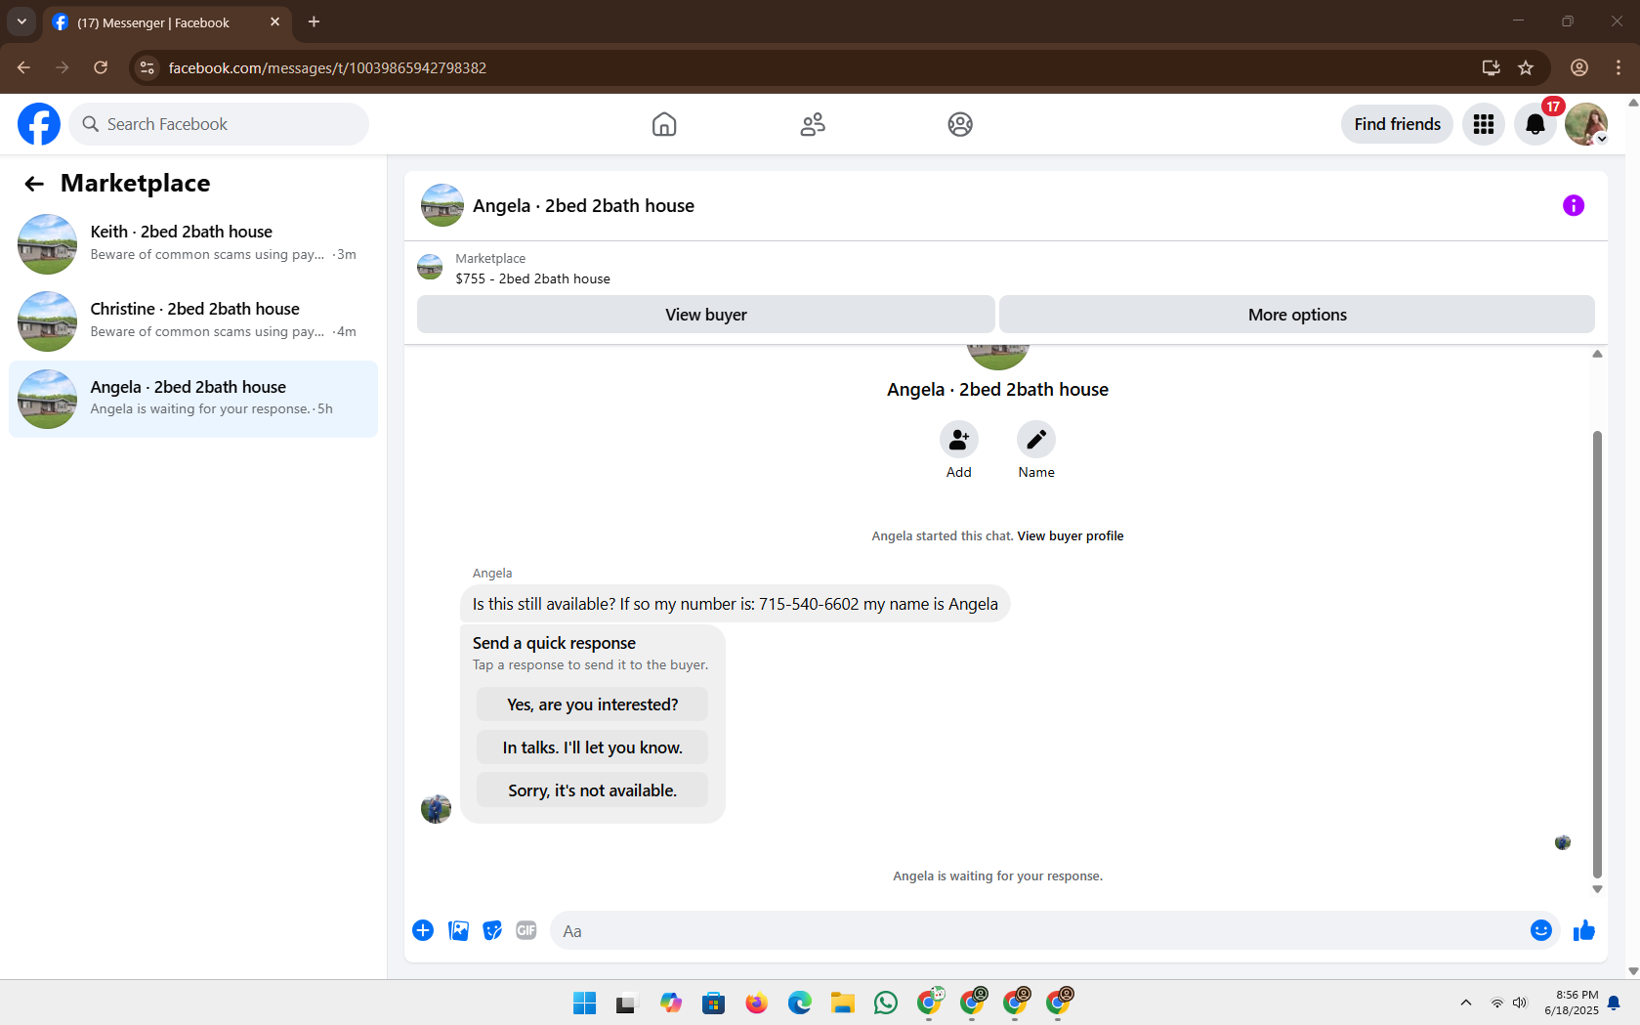Close the Messenger | Facebook tab
Viewport: 1640px width, 1025px height.
(274, 21)
